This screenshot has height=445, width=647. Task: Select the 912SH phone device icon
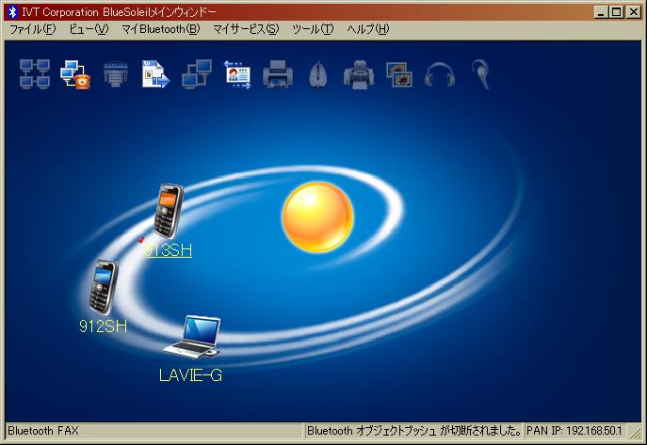(104, 287)
